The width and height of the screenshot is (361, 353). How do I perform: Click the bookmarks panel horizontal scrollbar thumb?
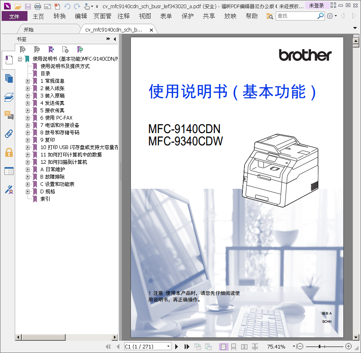pyautogui.click(x=43, y=337)
